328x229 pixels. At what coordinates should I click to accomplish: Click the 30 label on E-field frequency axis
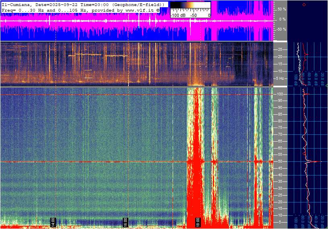280,188
